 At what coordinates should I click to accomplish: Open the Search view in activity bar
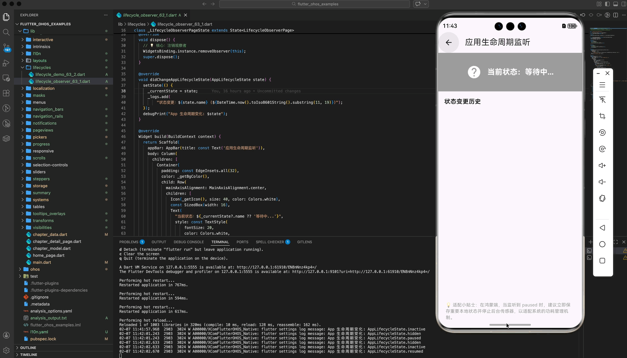[x=6, y=32]
